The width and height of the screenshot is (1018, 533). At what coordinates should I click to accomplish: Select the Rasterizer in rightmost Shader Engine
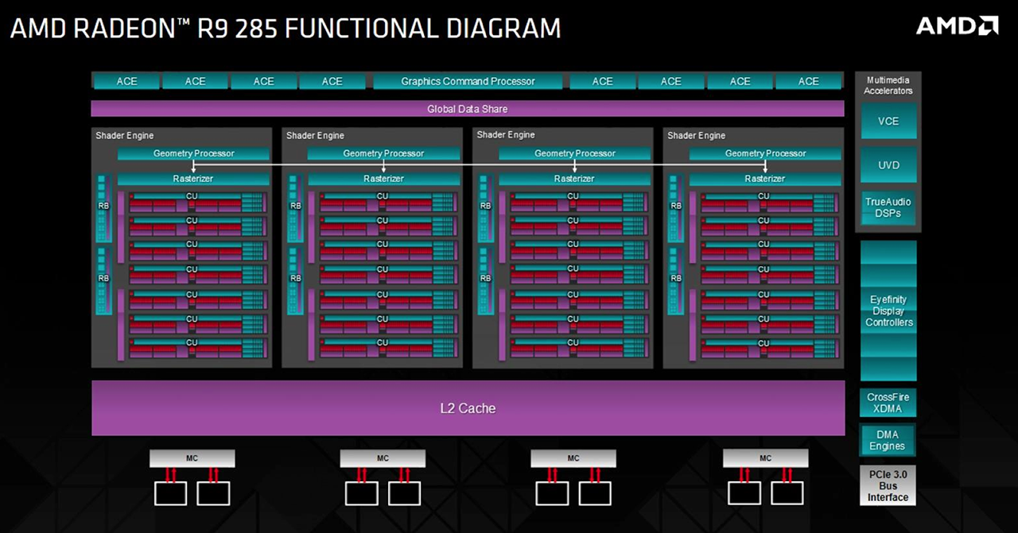(765, 179)
